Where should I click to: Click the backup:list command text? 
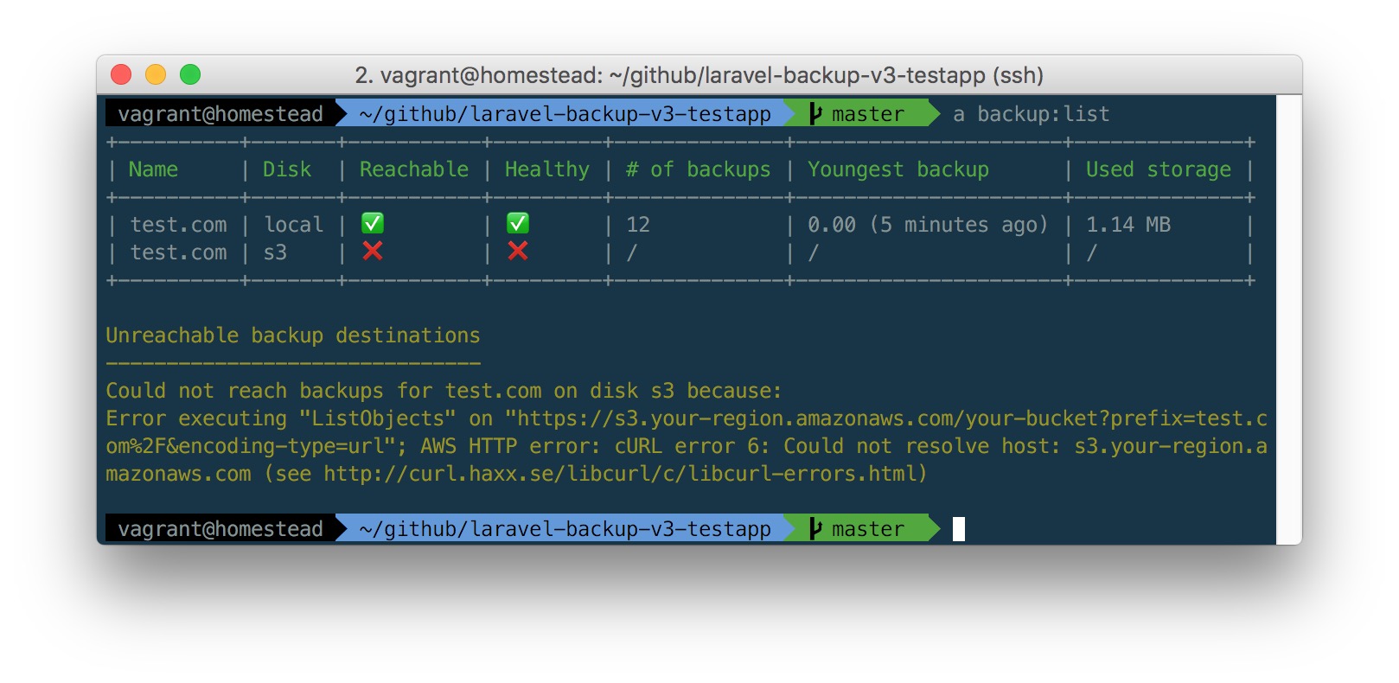click(1043, 114)
